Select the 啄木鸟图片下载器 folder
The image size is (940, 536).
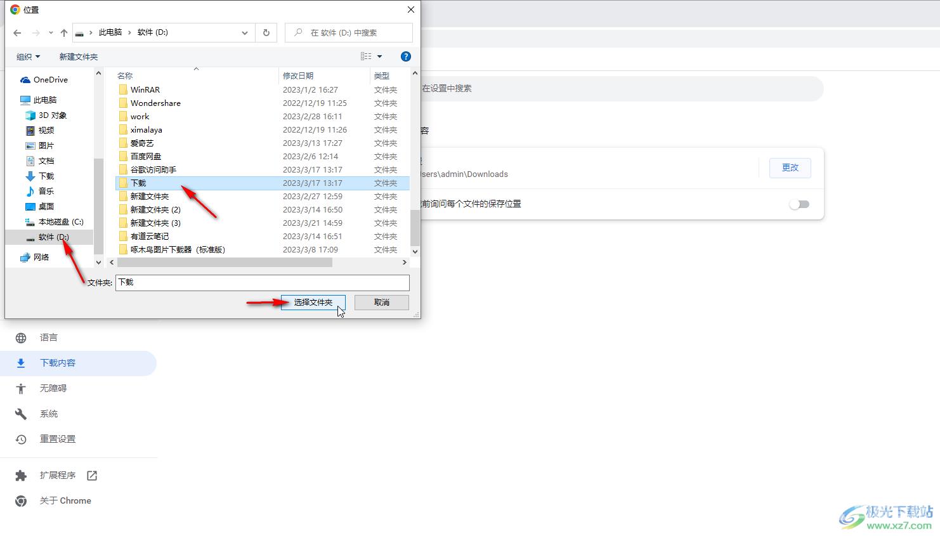coord(172,250)
